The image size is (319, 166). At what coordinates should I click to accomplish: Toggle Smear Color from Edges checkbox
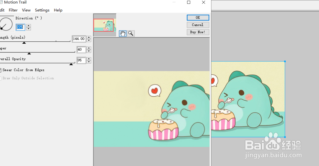[1, 70]
